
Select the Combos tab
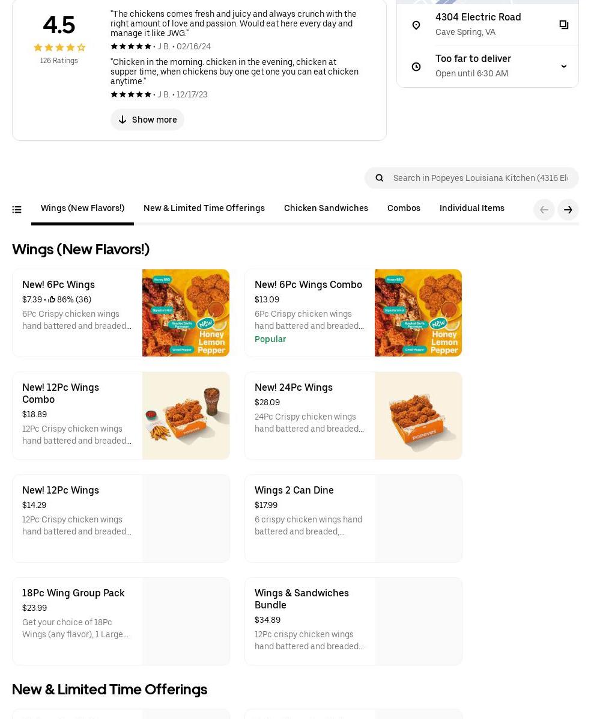(404, 208)
